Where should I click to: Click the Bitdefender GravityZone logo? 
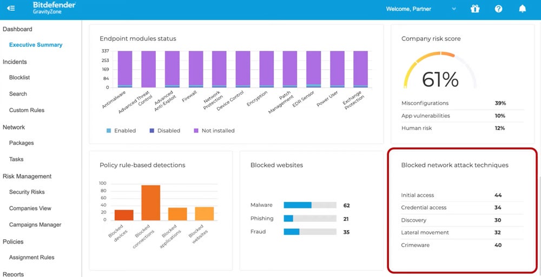[x=54, y=8]
